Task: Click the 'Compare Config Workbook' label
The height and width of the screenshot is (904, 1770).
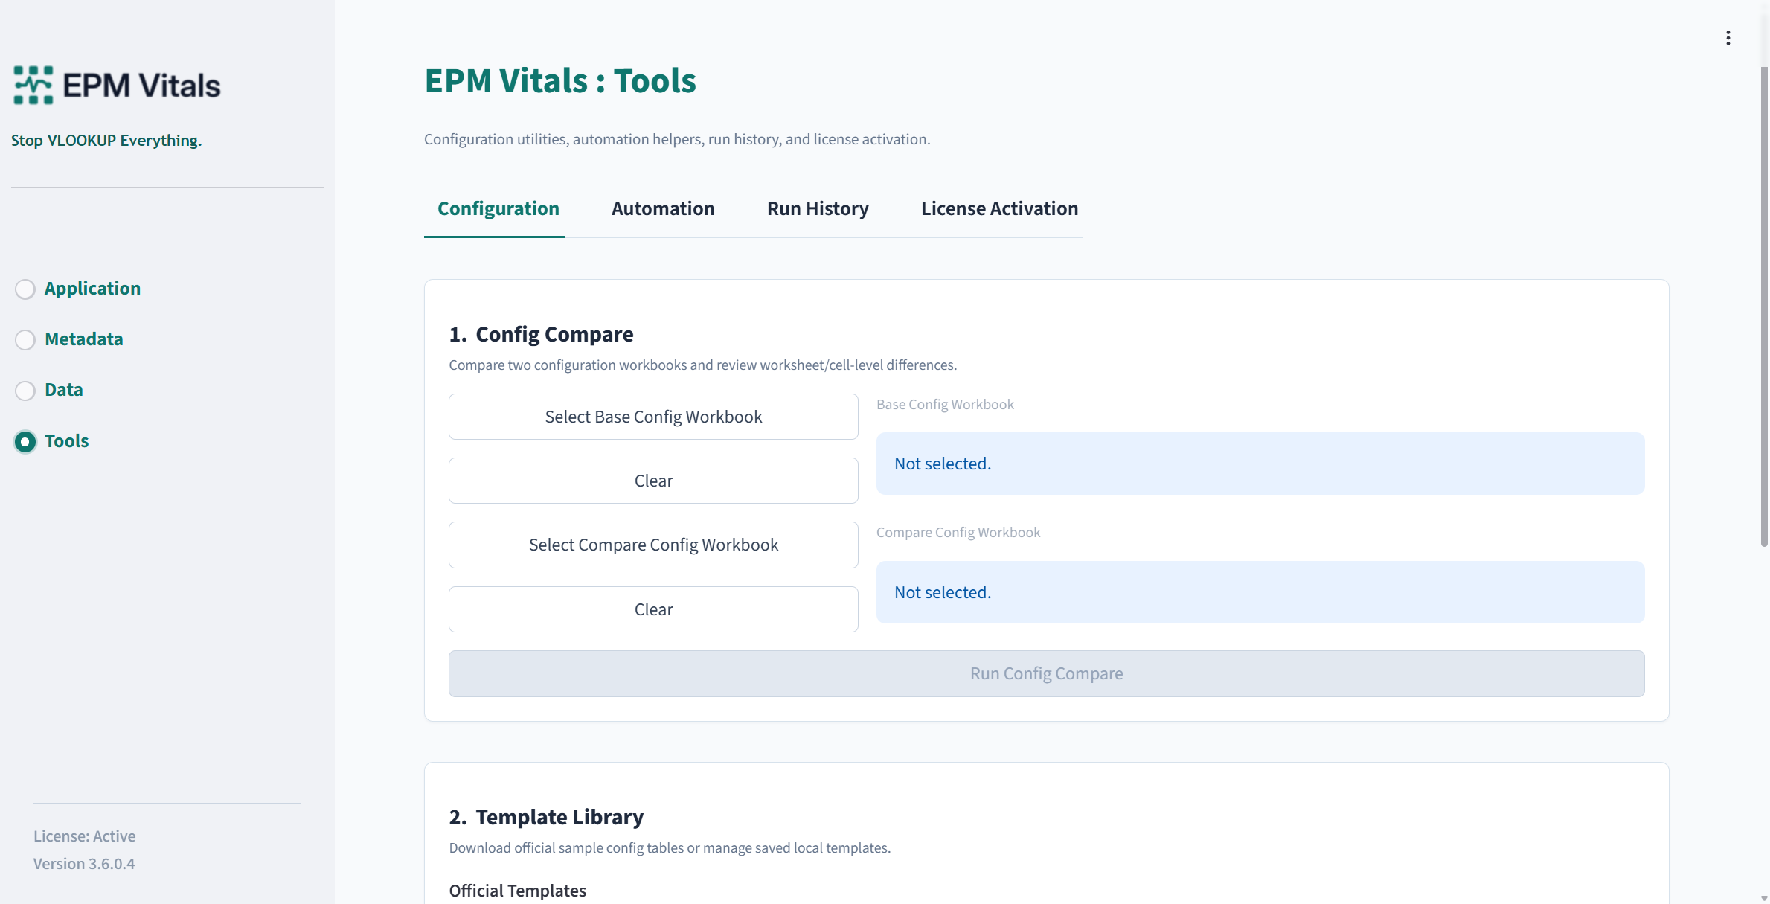Action: [x=958, y=532]
